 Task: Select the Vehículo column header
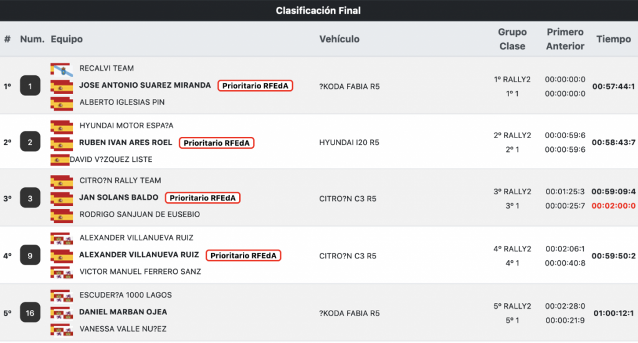(340, 39)
